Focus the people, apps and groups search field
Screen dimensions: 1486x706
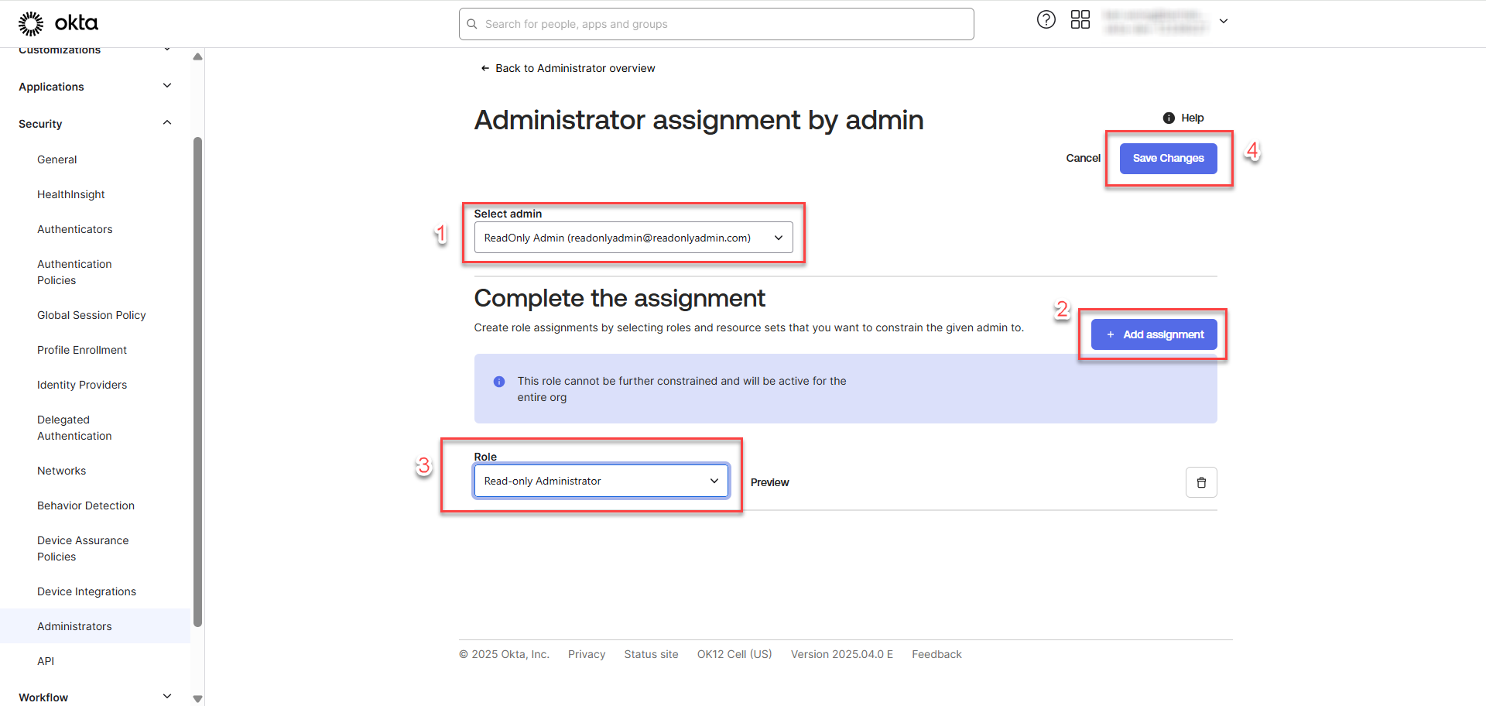point(720,24)
